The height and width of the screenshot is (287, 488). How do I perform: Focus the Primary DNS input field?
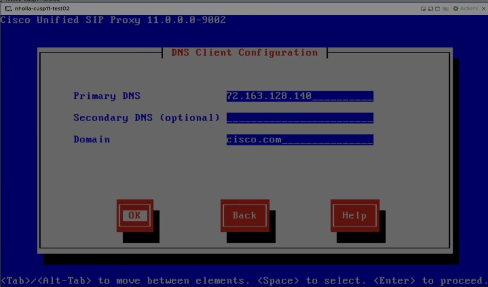click(x=300, y=96)
